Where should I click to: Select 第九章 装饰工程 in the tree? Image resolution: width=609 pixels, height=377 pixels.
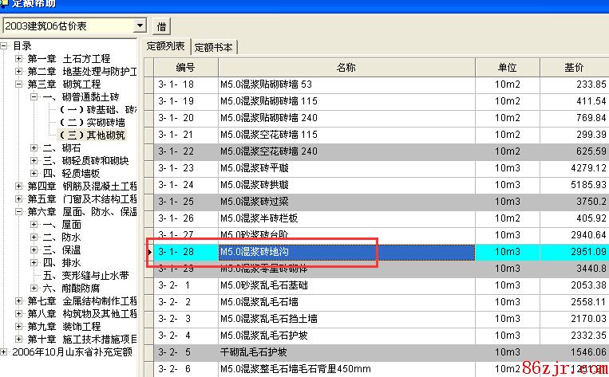(x=64, y=327)
